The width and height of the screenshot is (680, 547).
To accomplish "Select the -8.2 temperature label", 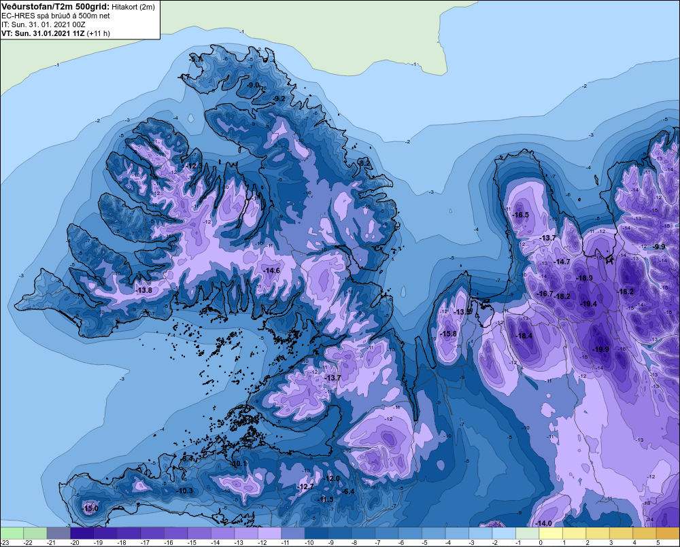I will pyautogui.click(x=364, y=162).
